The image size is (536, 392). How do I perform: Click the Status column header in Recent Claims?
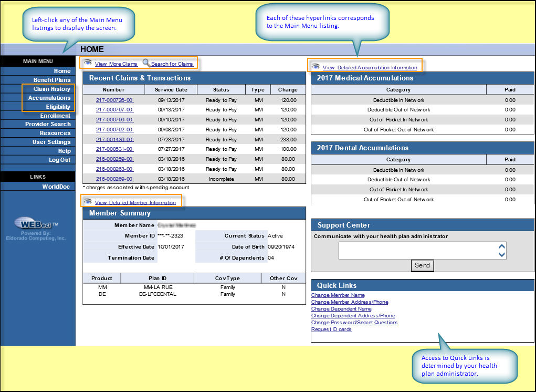(x=221, y=90)
